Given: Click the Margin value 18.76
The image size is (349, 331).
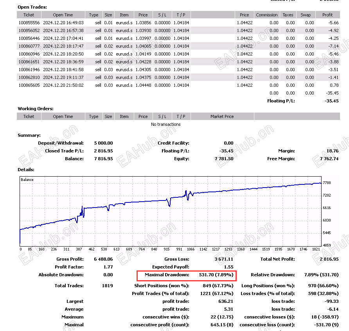Looking at the screenshot, I should pos(333,151).
